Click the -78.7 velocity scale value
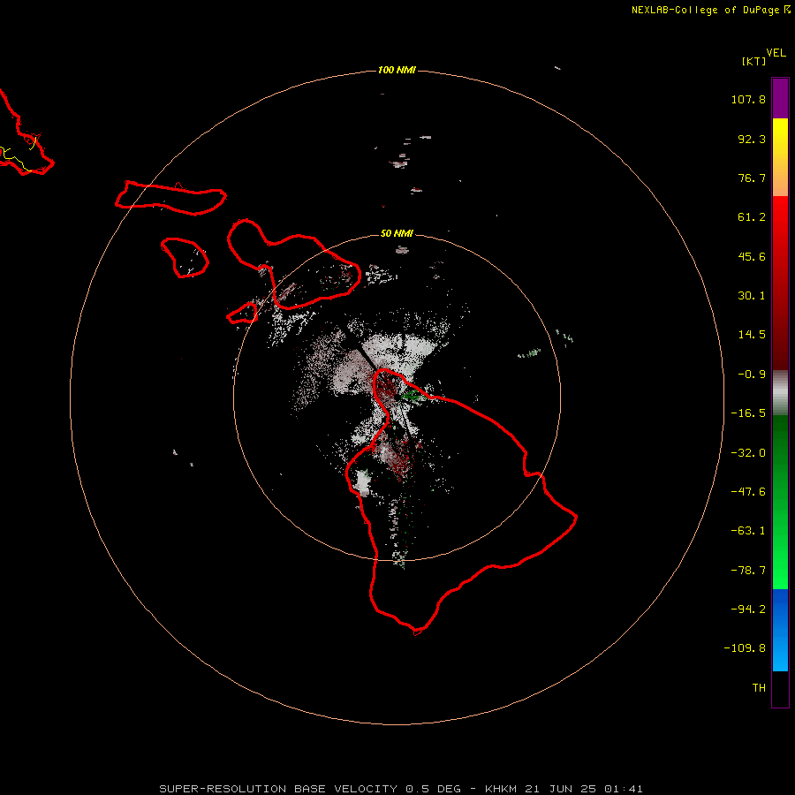Image resolution: width=795 pixels, height=795 pixels. (748, 571)
